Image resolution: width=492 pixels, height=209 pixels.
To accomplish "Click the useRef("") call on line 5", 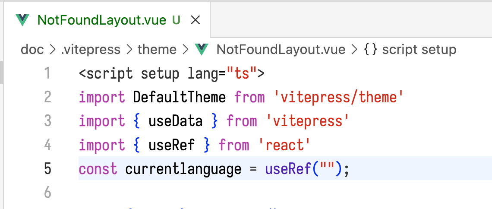I will point(303,169).
